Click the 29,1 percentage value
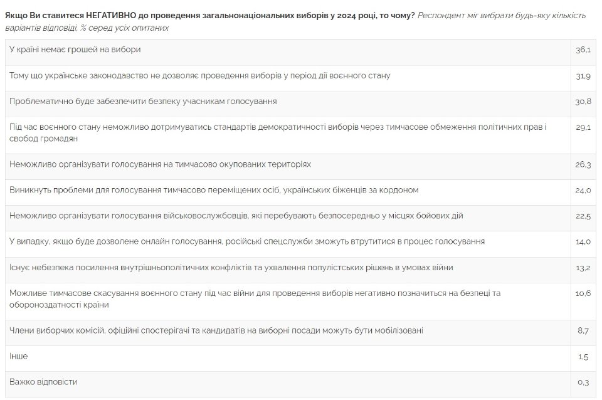 [583, 127]
